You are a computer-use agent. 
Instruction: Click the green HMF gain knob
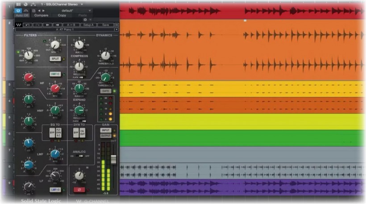(x=29, y=99)
